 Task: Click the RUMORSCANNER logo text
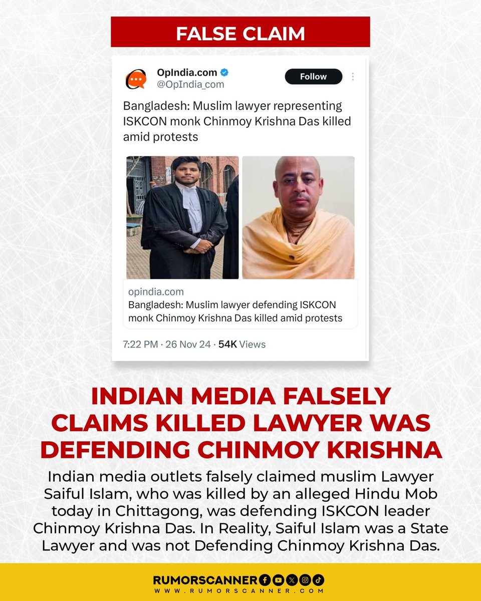(x=205, y=580)
